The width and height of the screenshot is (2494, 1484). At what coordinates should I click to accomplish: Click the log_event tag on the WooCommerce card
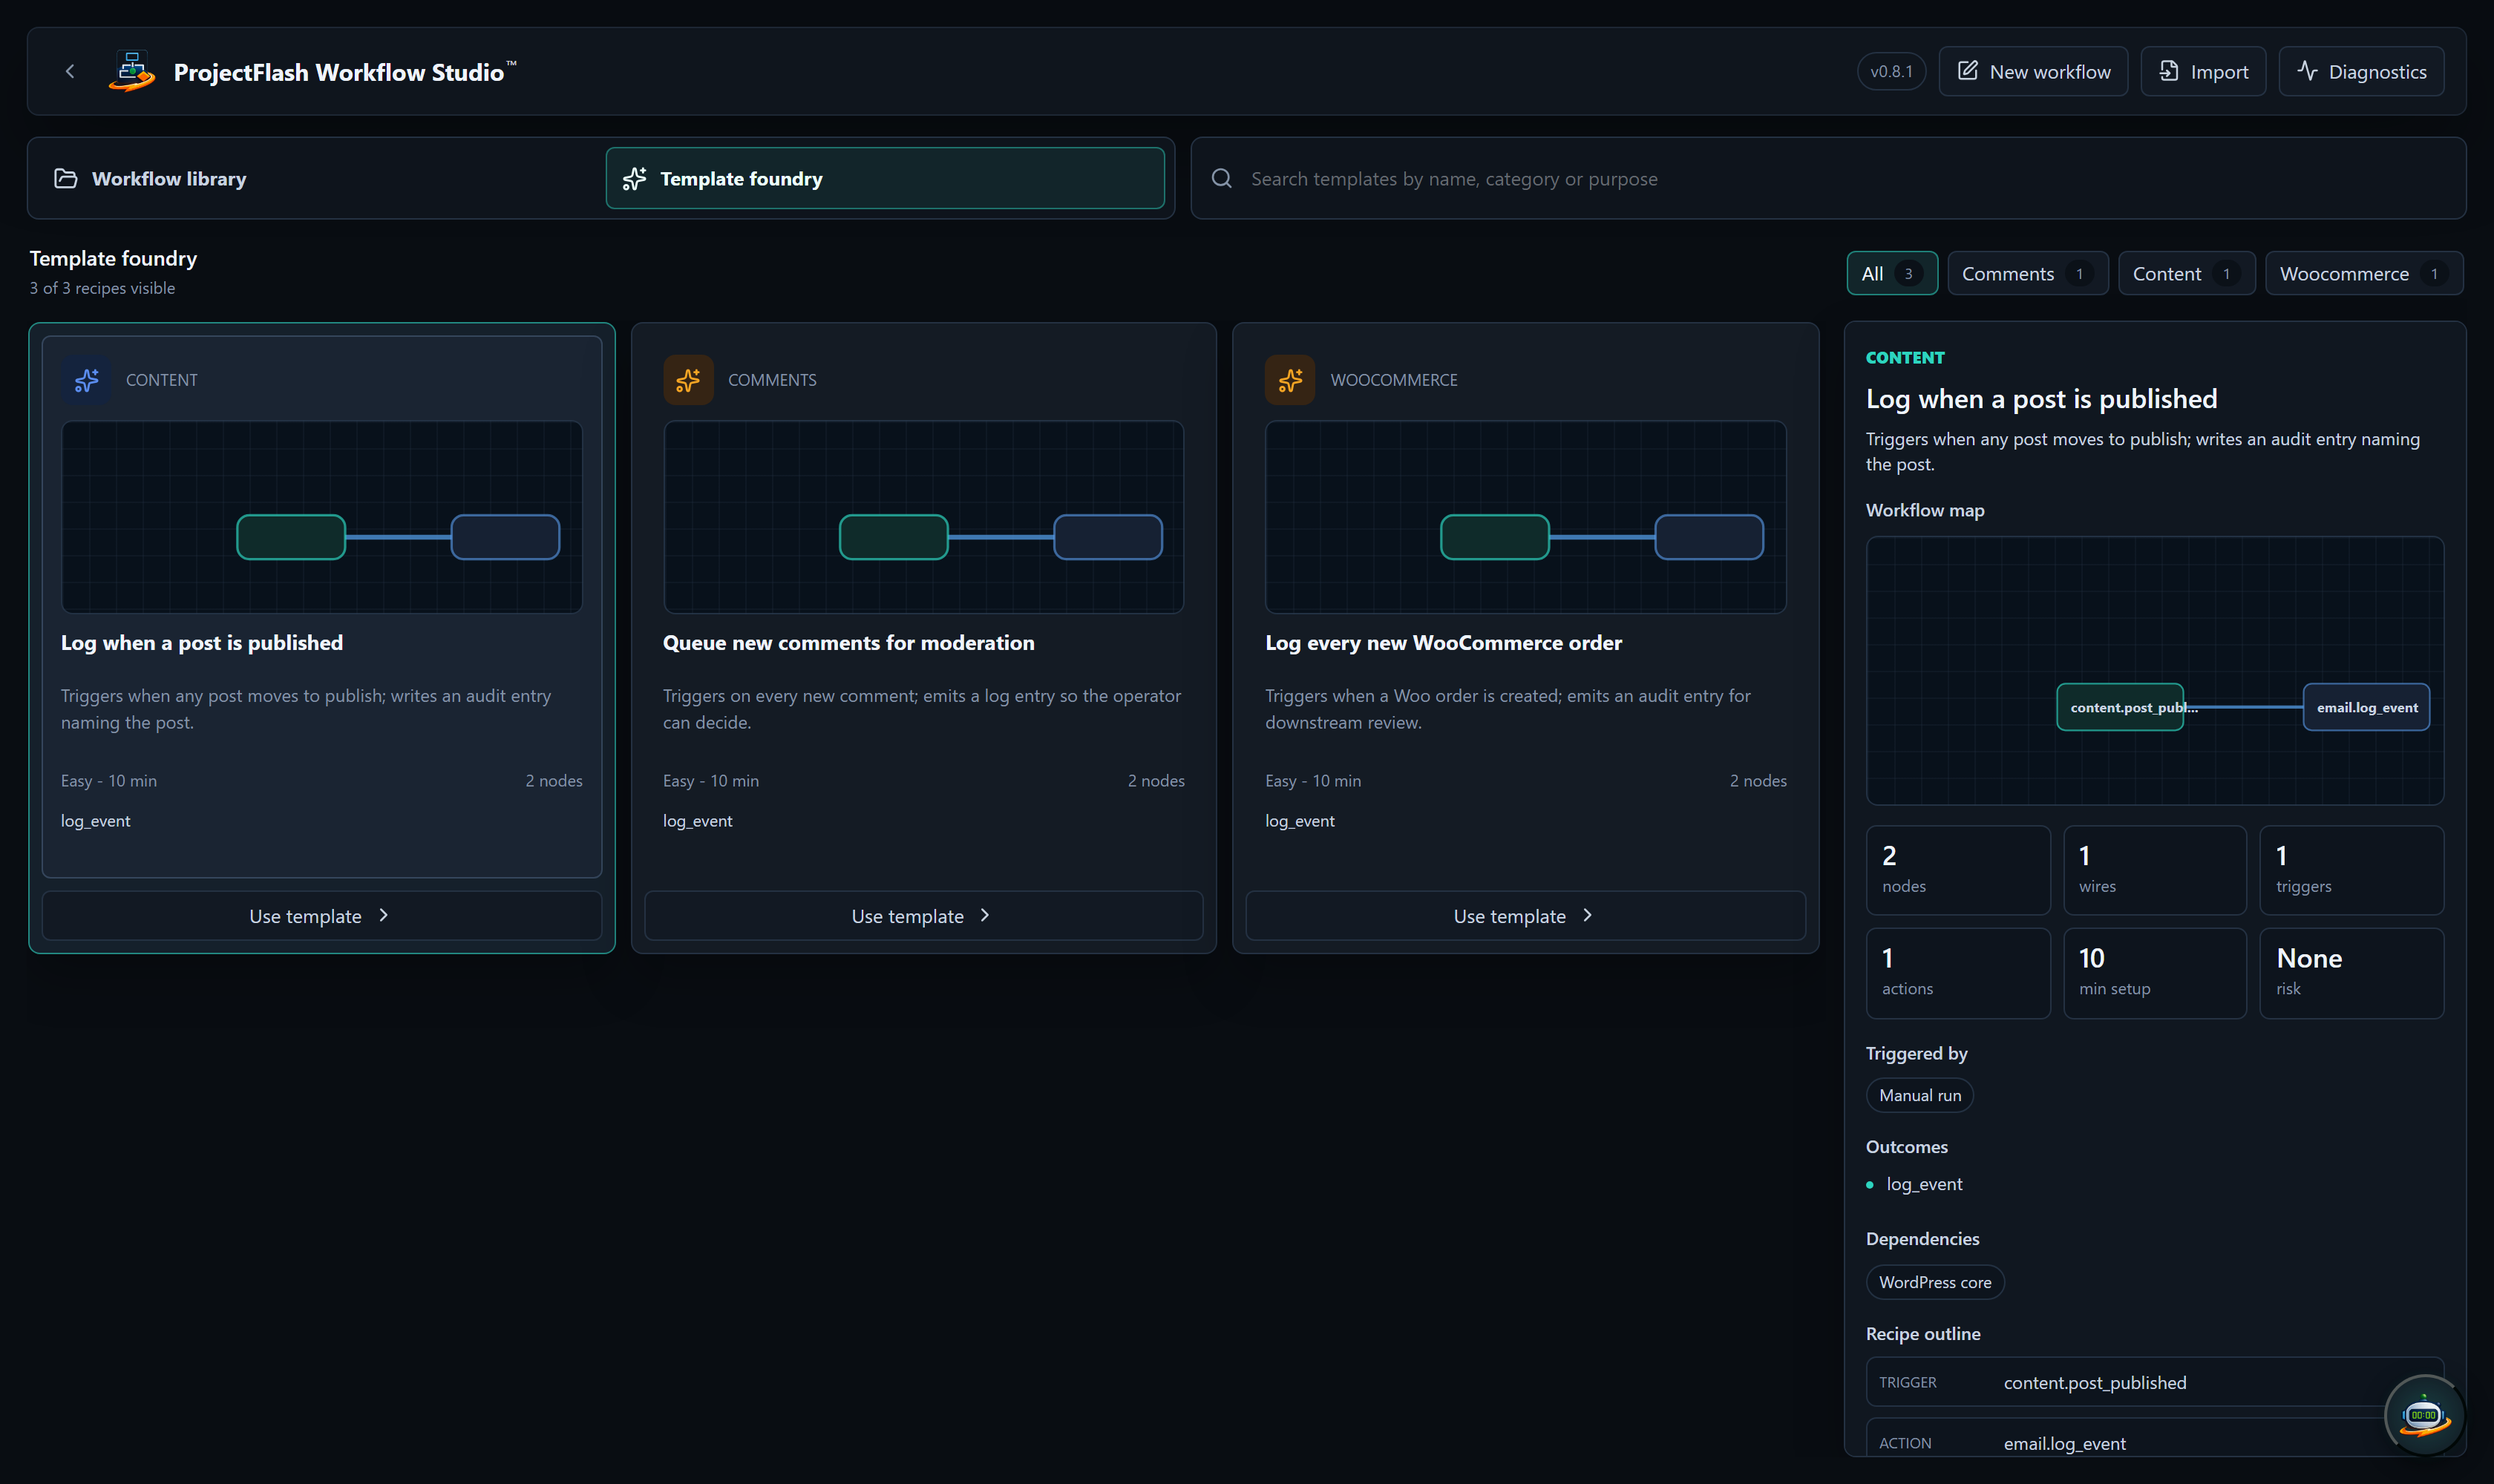click(1300, 821)
